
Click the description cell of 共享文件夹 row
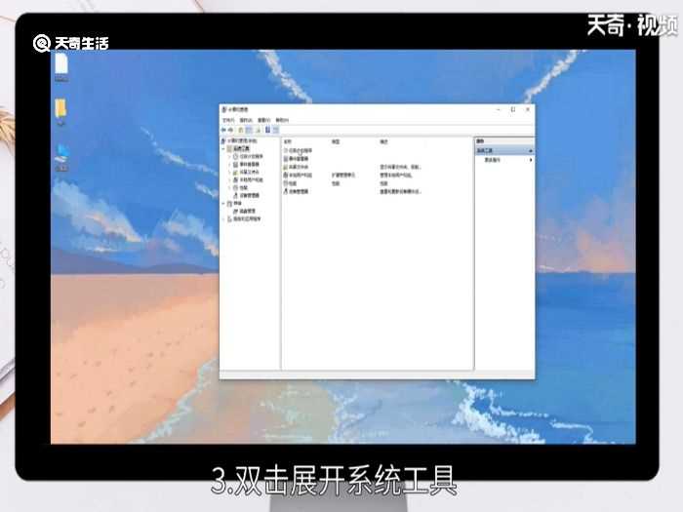click(400, 167)
